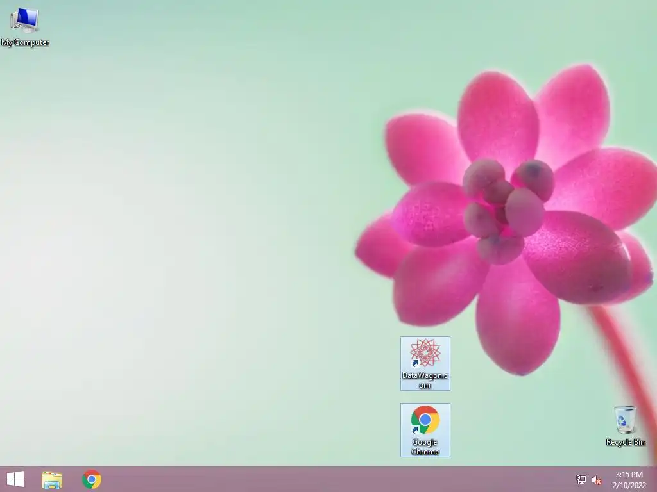Click the Google Chrome label under shortcut
657x492 pixels.
[x=425, y=447]
